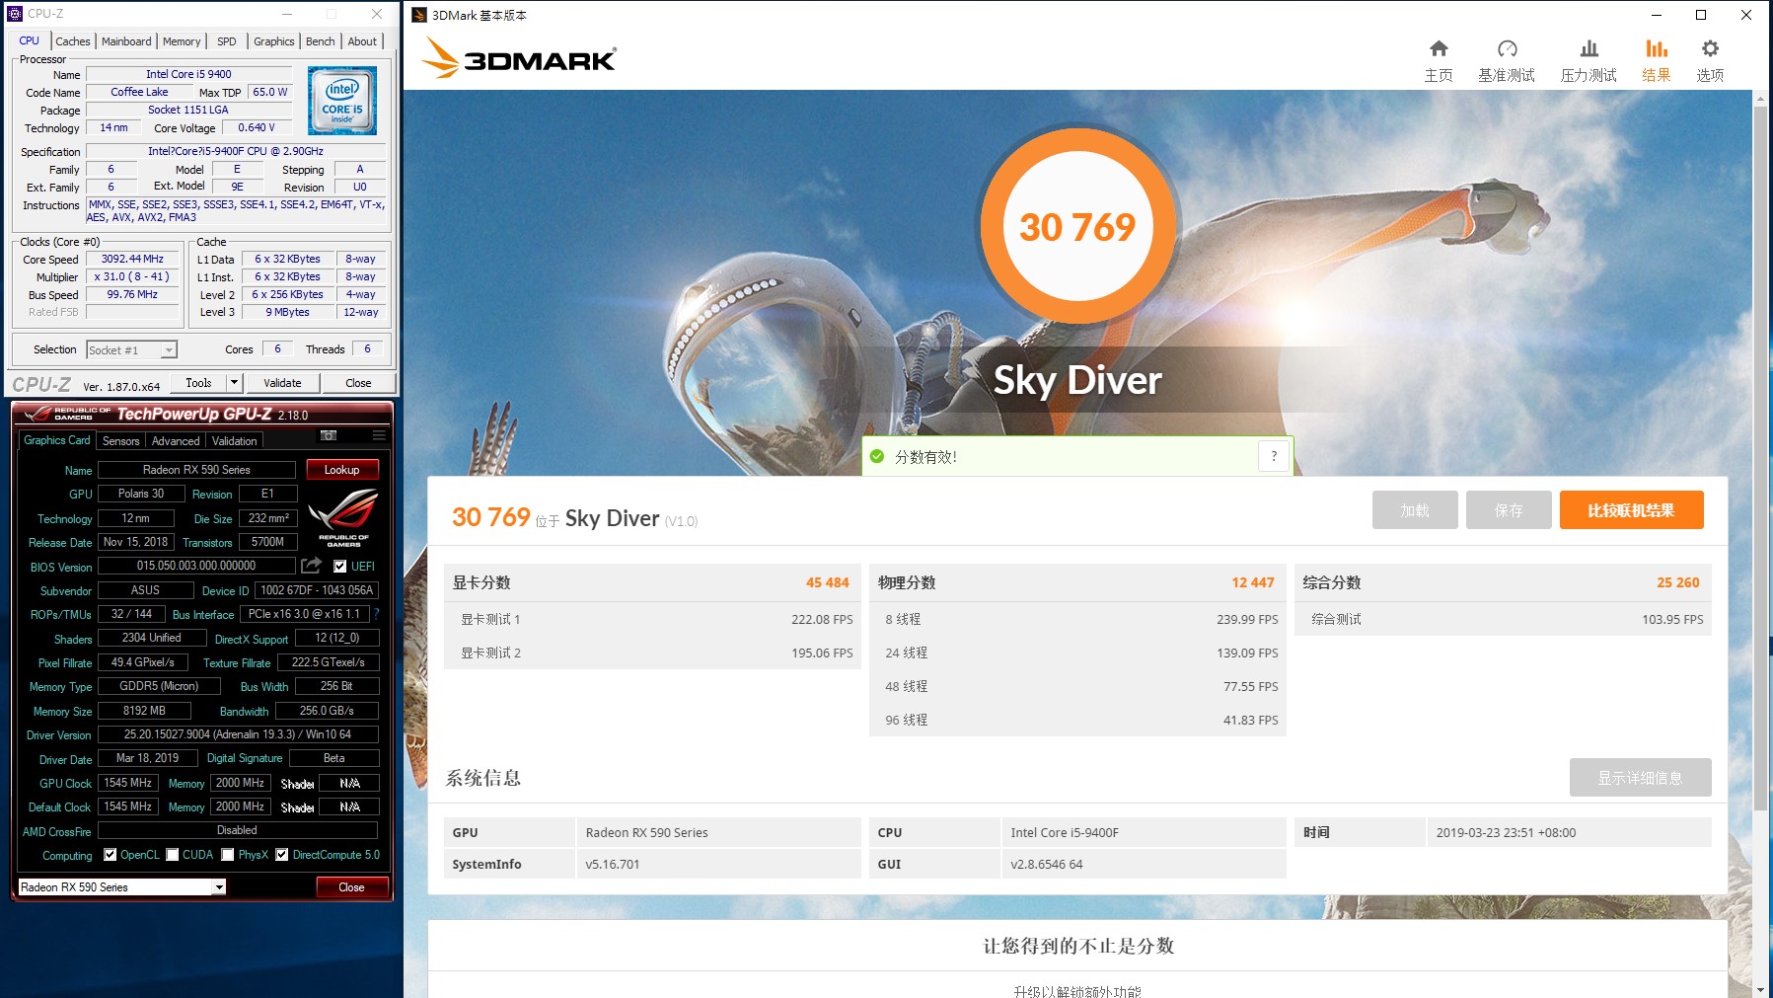Open the GPU-Z hamburger menu icon

pyautogui.click(x=379, y=435)
